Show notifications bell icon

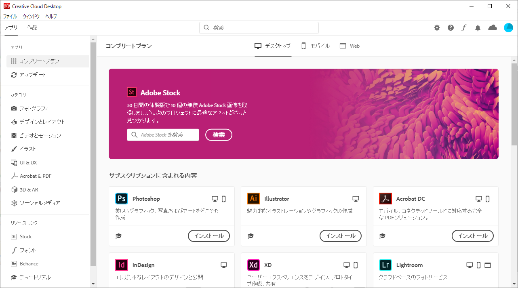pos(478,28)
